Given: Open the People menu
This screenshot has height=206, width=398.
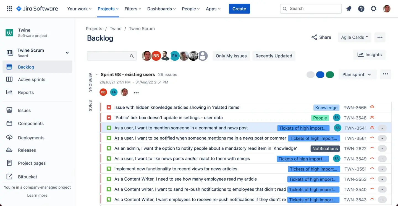Looking at the screenshot, I should point(190,9).
